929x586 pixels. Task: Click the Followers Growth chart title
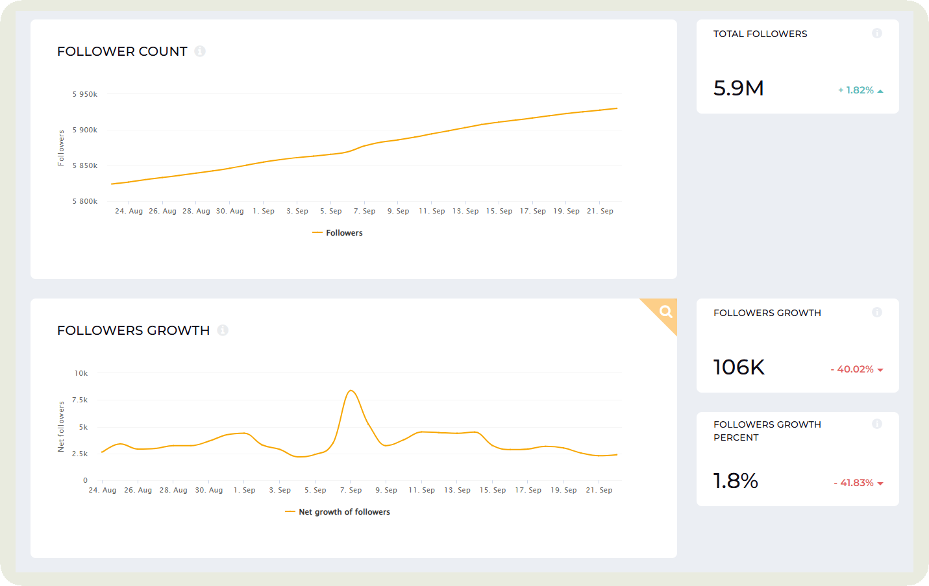pos(133,330)
